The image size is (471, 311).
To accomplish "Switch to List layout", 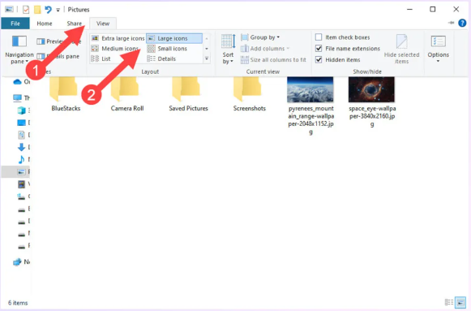I will coord(101,58).
